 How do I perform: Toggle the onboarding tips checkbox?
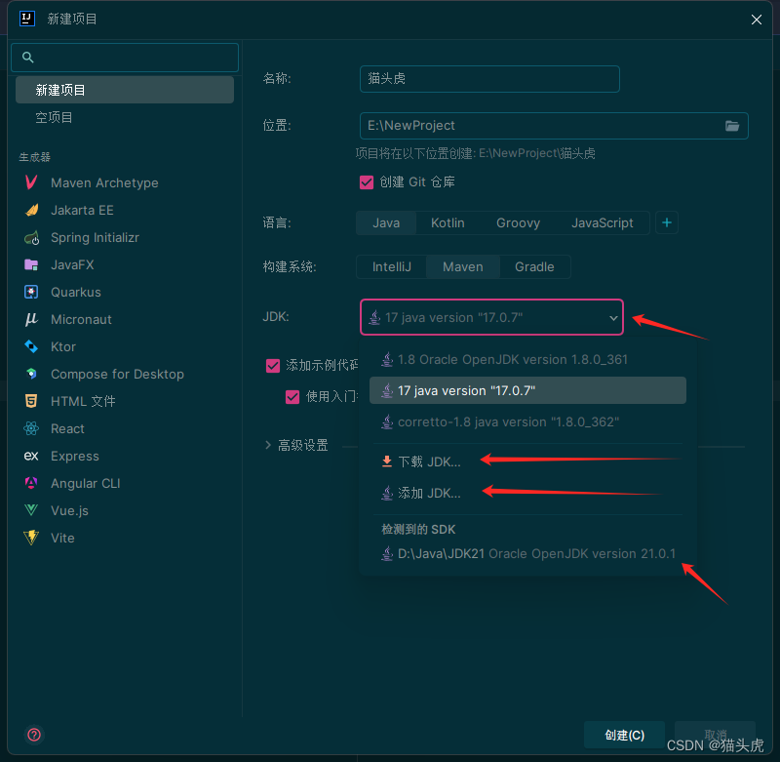pyautogui.click(x=292, y=397)
